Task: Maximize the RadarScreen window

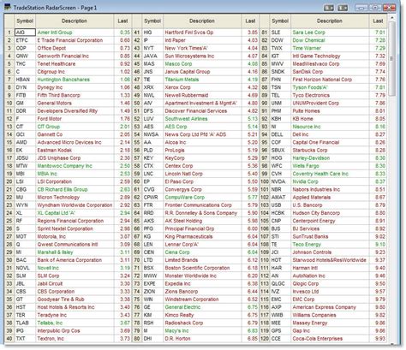Action: pyautogui.click(x=374, y=8)
